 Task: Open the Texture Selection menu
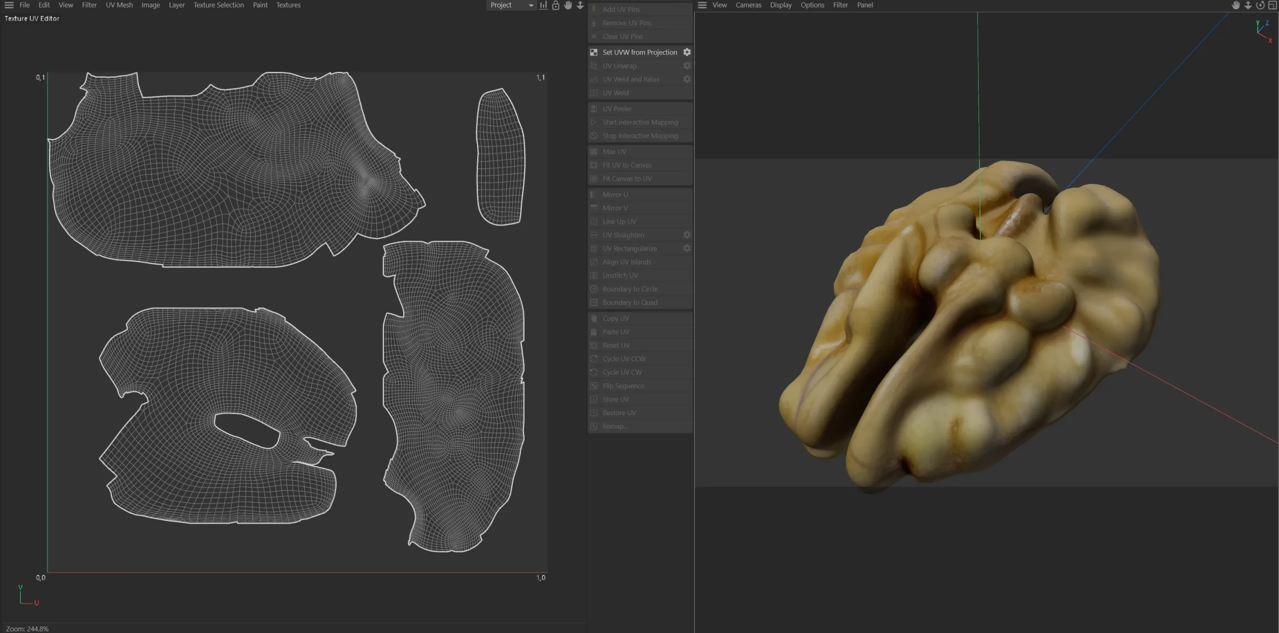[x=218, y=5]
